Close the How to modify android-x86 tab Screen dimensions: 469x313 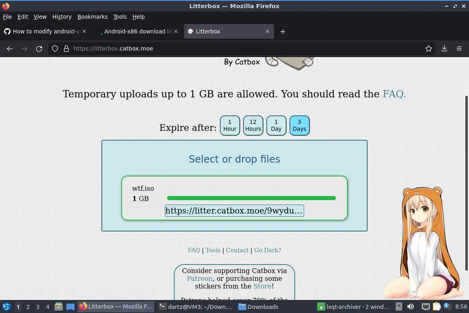(84, 31)
